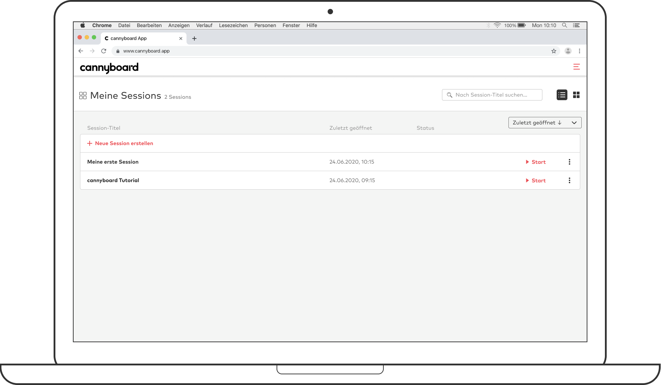Search sessions by title field

pos(492,95)
